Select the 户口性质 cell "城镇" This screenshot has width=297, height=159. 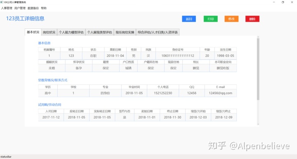(x=128, y=68)
